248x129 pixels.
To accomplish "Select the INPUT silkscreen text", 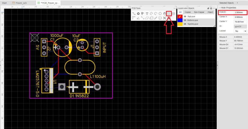I will 104,48.
